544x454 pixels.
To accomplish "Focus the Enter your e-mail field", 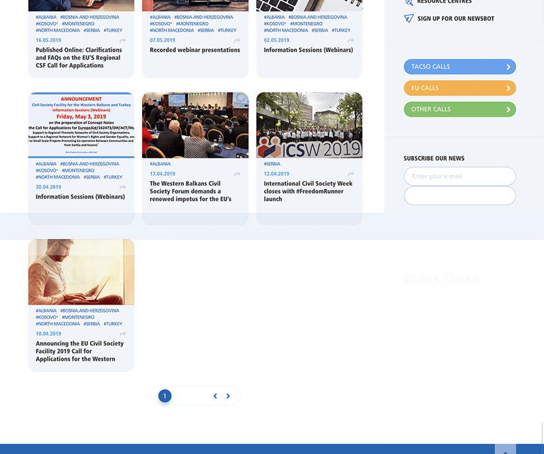I will 460,177.
